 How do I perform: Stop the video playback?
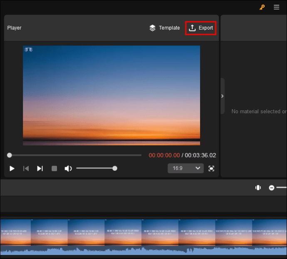click(x=54, y=168)
